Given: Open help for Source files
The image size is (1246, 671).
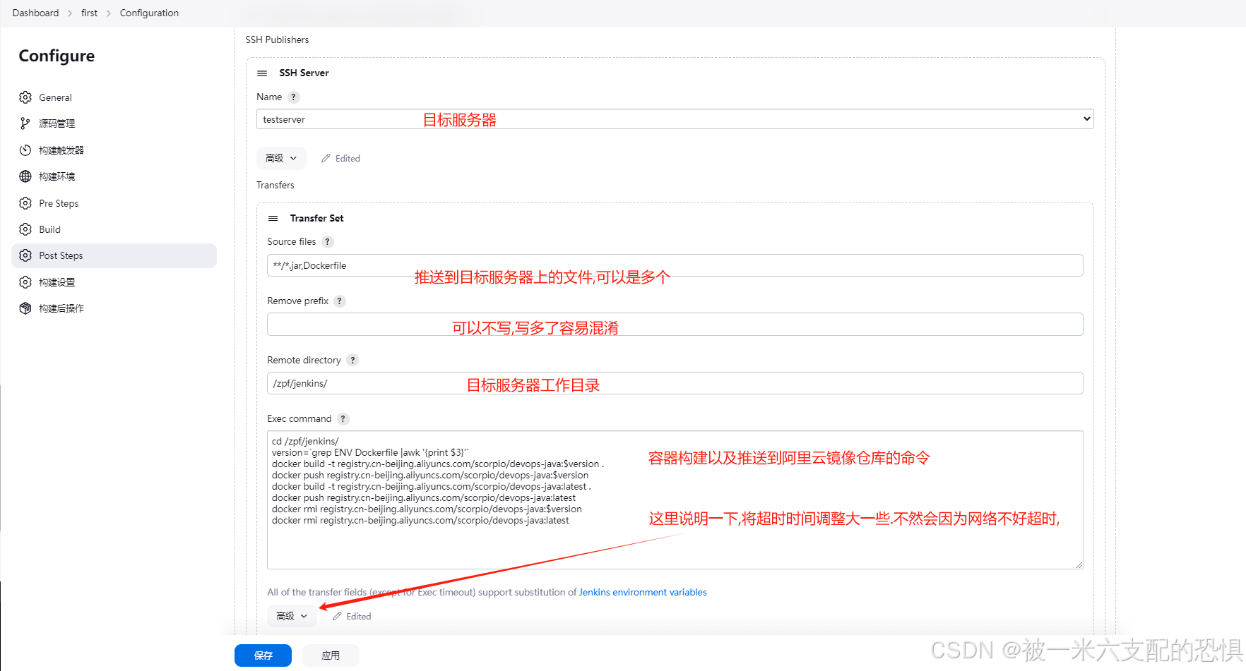Looking at the screenshot, I should [x=328, y=242].
